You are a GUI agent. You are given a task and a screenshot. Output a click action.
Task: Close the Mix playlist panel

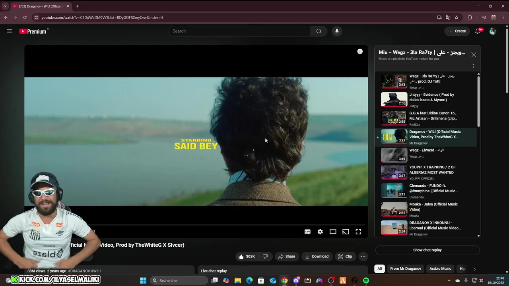[474, 55]
